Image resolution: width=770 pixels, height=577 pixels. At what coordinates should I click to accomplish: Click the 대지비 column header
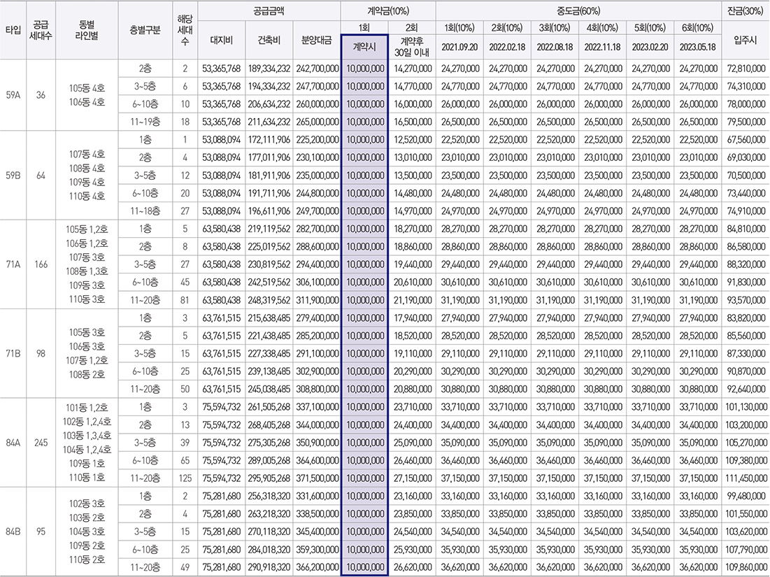pos(222,41)
